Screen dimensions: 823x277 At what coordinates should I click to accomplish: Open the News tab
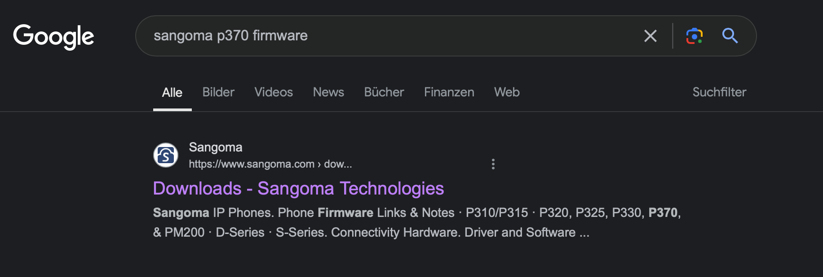pos(328,92)
